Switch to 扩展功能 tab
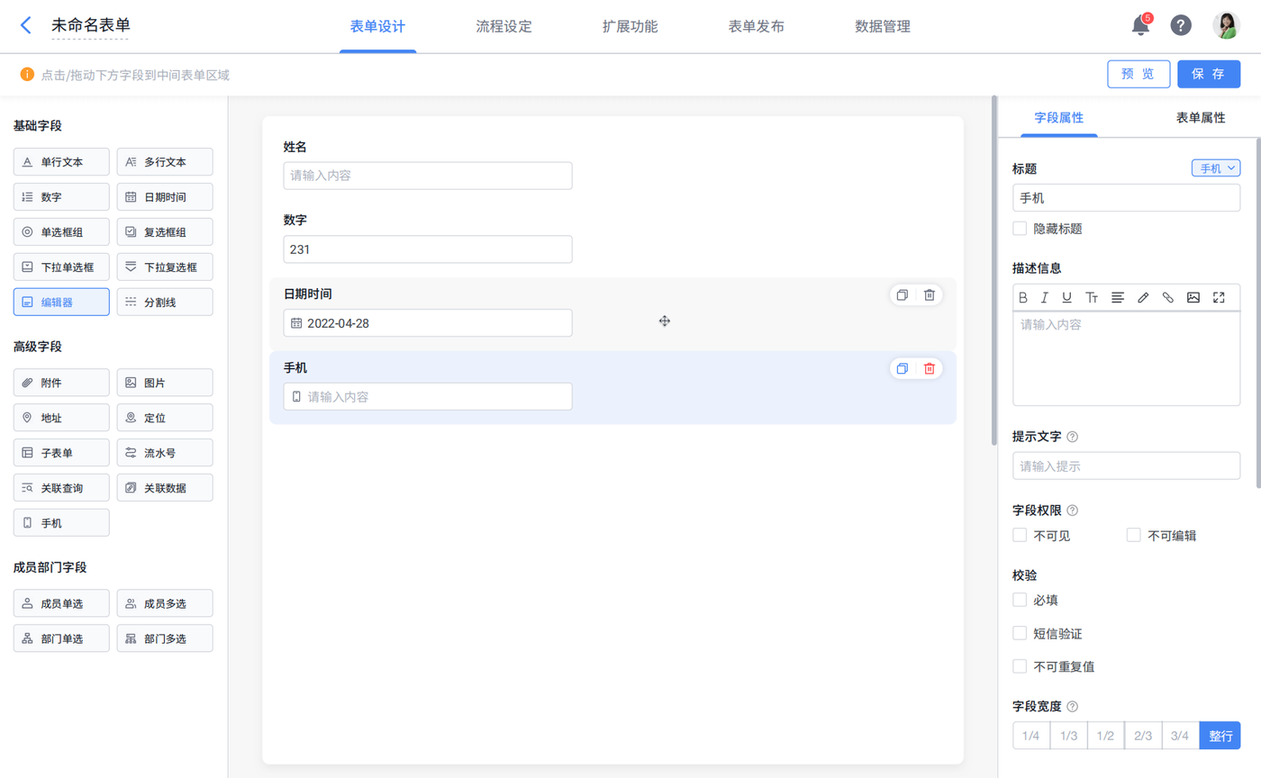The width and height of the screenshot is (1261, 778). (630, 26)
